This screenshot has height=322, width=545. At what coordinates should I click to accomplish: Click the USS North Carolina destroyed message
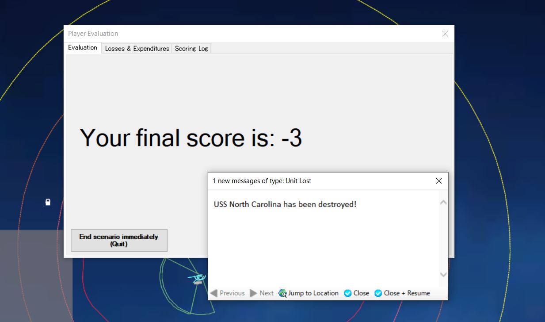[x=285, y=204]
